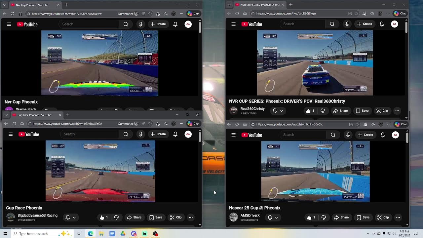Click Bigdaddysauce53 Racing channel avatar
Viewport: 423px width, 238px height.
click(11, 217)
